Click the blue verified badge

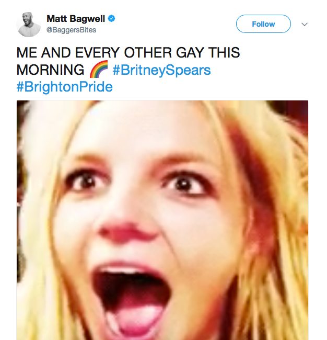click(111, 19)
